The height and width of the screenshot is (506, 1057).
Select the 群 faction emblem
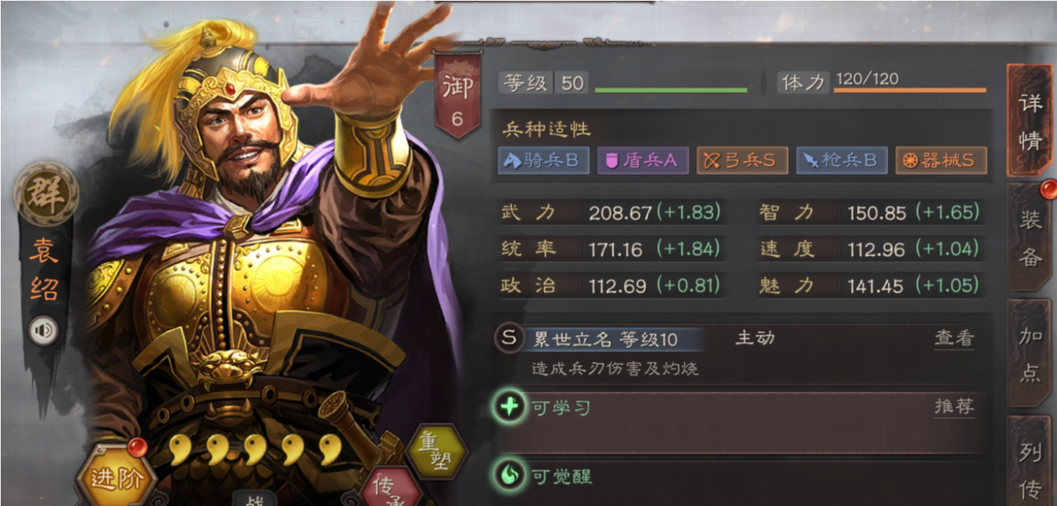46,193
